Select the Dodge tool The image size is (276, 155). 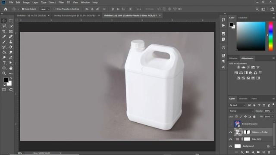tap(4, 58)
